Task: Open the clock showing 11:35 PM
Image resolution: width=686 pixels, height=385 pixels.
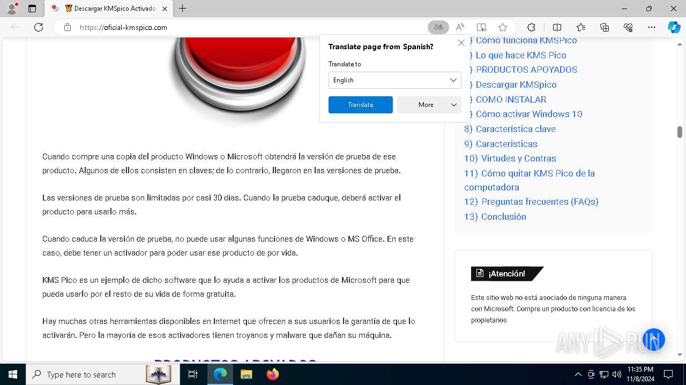Action: (x=640, y=374)
